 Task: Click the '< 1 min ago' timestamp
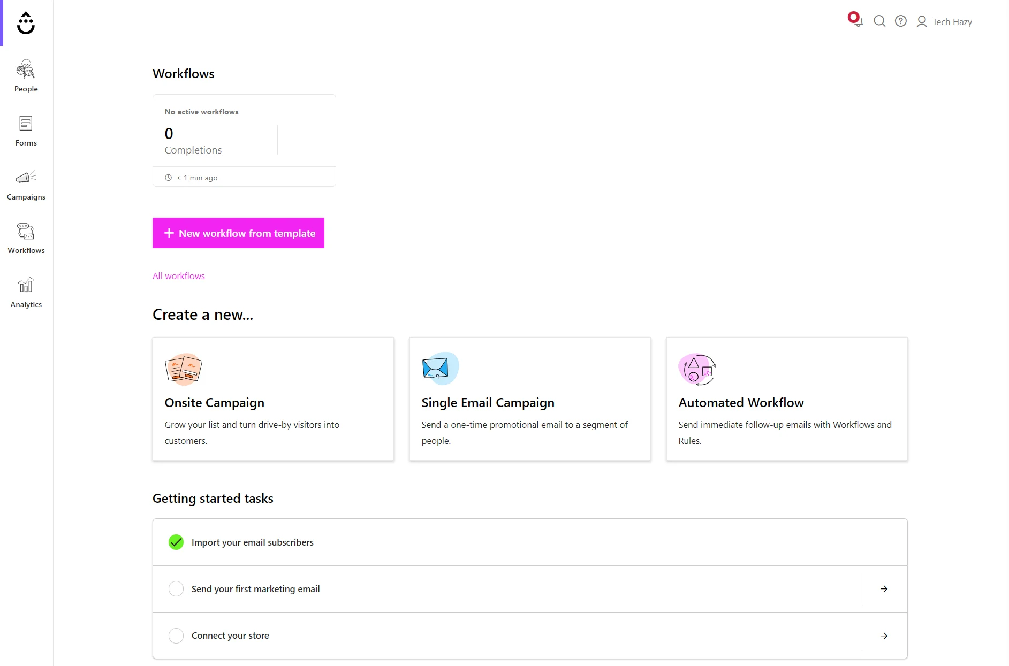click(x=197, y=178)
